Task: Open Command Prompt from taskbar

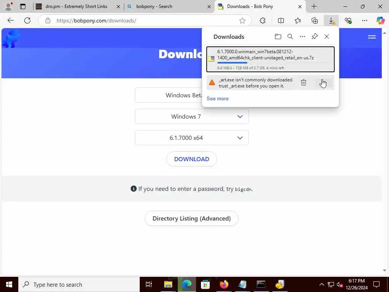Action: pos(261,284)
